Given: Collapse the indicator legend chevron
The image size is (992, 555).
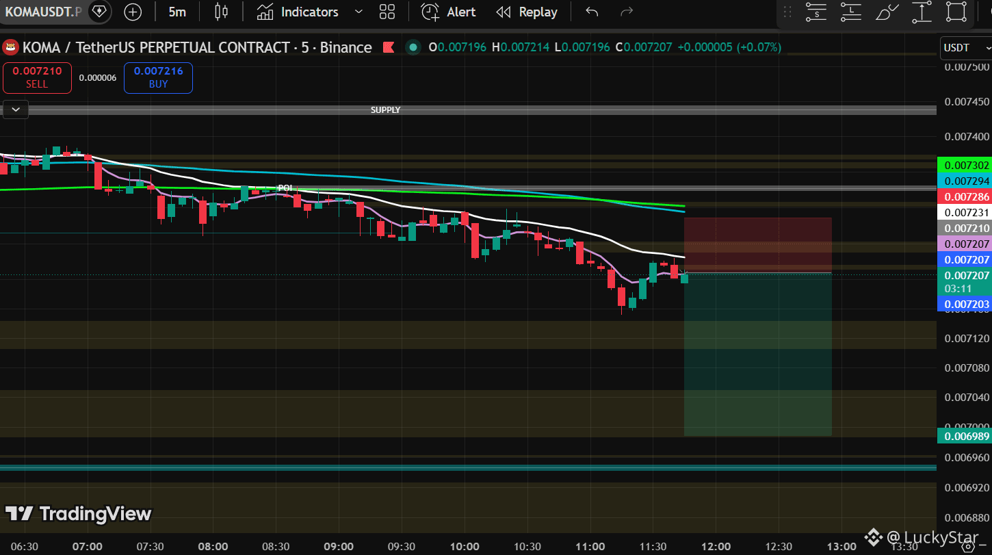Looking at the screenshot, I should point(15,109).
